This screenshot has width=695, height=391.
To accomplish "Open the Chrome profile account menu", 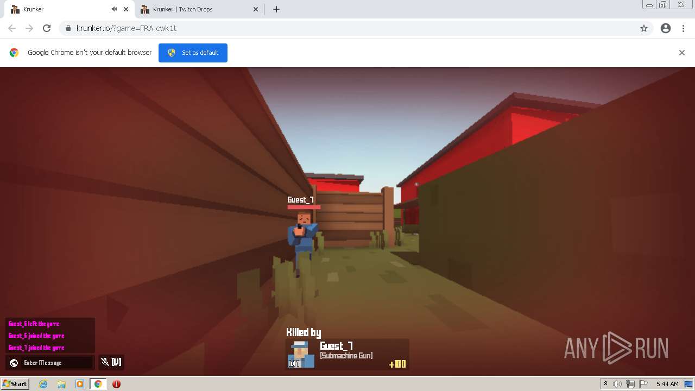I will [x=666, y=28].
